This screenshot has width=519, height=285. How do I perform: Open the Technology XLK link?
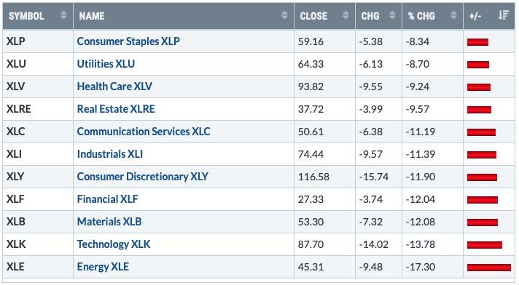click(x=114, y=244)
